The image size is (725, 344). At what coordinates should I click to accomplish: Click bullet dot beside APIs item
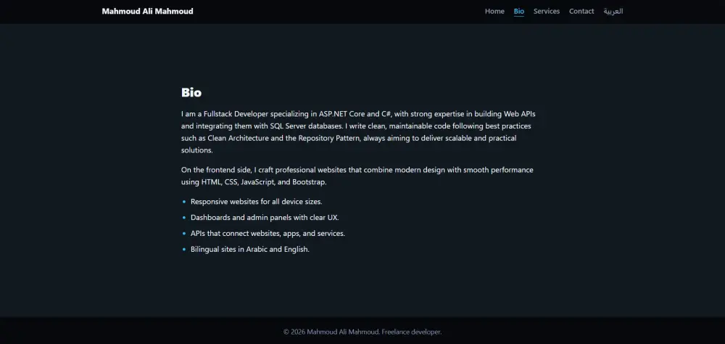[184, 234]
